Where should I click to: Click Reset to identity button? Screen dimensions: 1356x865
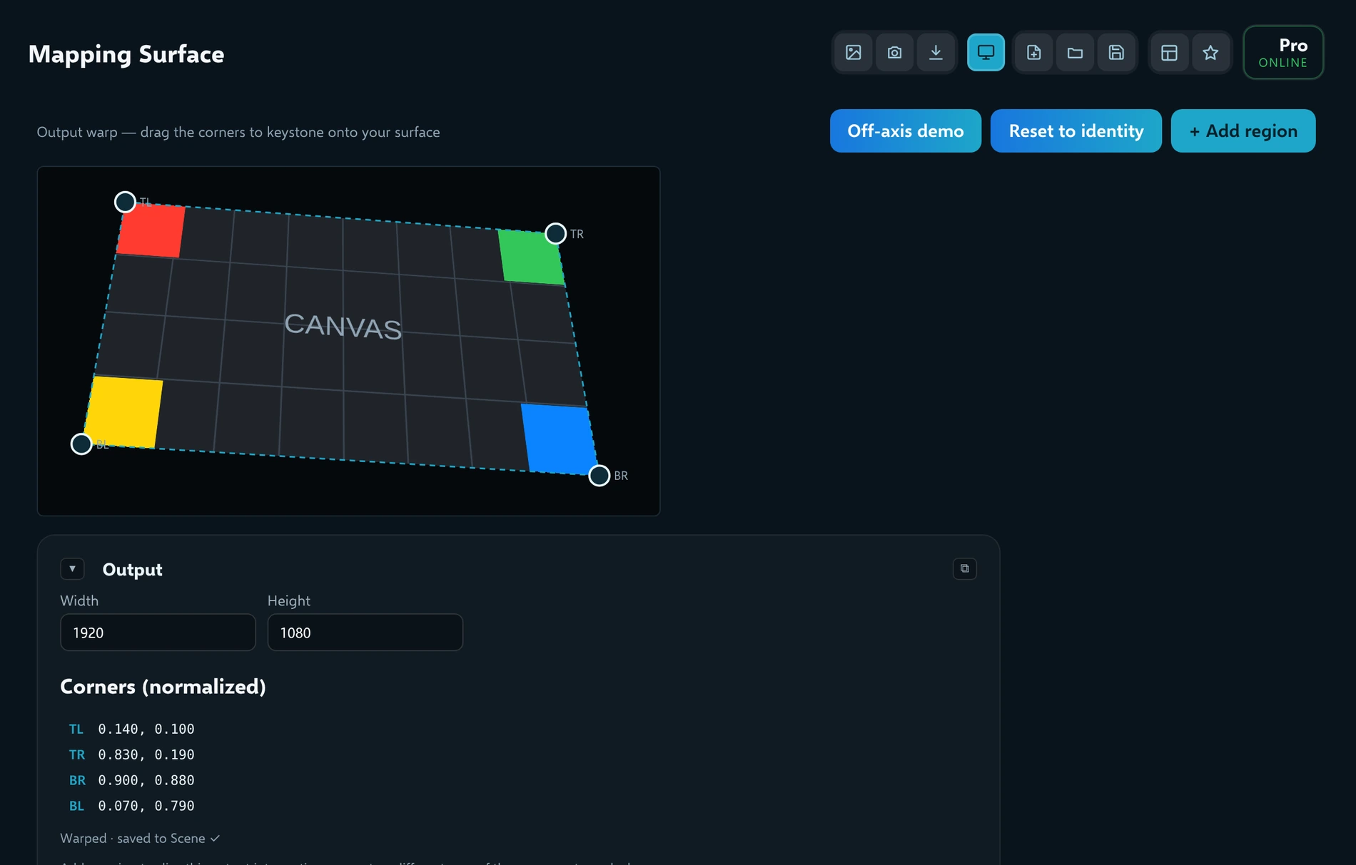pos(1076,130)
